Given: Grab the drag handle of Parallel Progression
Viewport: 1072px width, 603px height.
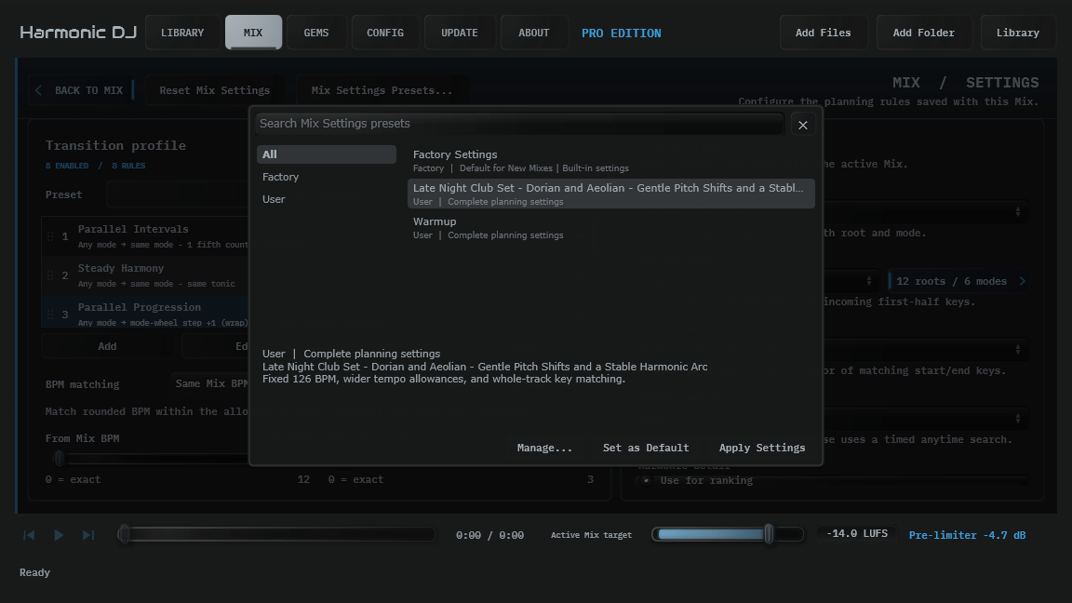Looking at the screenshot, I should coord(50,315).
